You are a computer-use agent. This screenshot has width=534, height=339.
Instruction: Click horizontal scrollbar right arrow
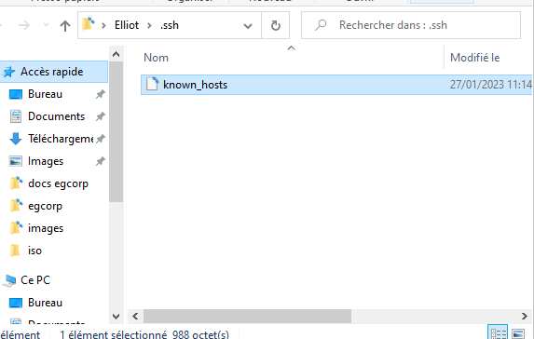(x=525, y=317)
